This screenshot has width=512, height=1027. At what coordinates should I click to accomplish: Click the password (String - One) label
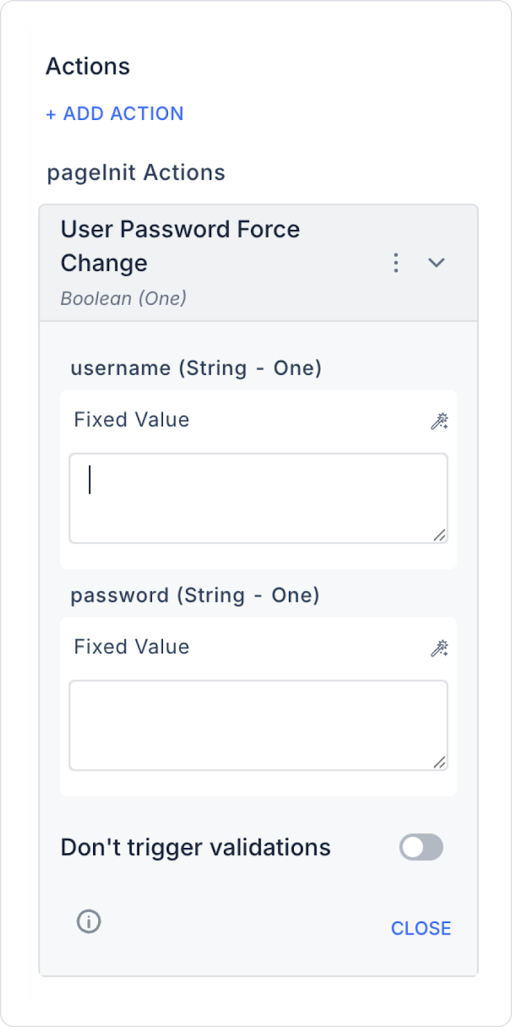pos(195,596)
